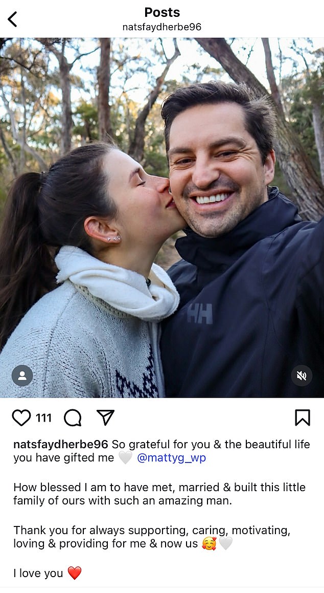324x593 pixels.
Task: Show tagged people via person icon on photo
Action: [22, 376]
